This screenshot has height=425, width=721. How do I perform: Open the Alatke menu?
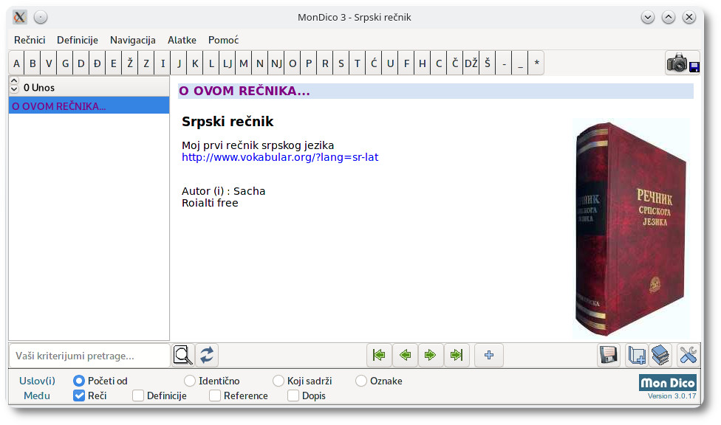[x=182, y=40]
